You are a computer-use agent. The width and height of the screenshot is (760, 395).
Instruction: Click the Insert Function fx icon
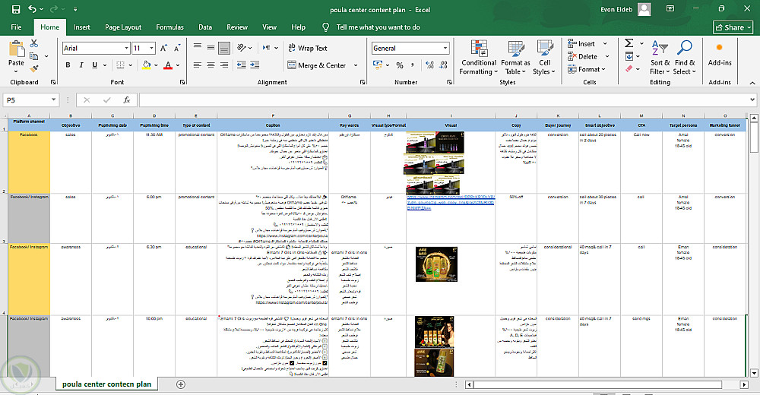click(127, 100)
